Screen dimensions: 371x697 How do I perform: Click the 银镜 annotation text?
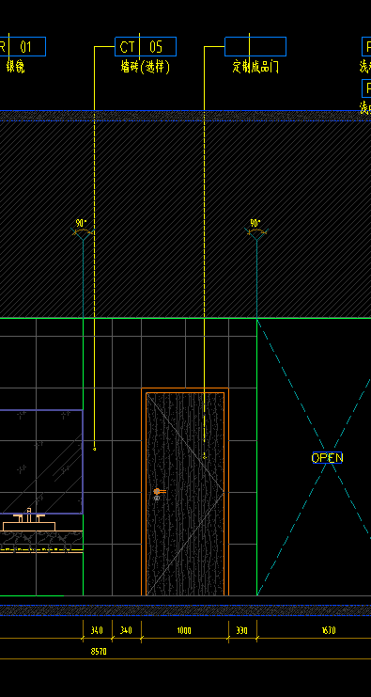pyautogui.click(x=15, y=67)
